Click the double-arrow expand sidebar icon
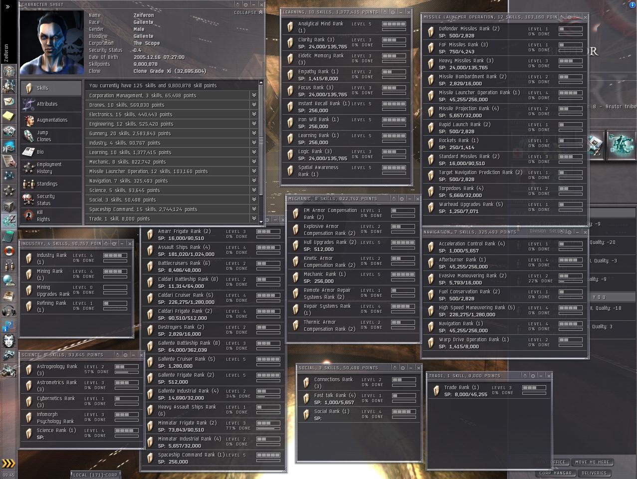Viewport: 637px width, 479px height. (x=7, y=6)
